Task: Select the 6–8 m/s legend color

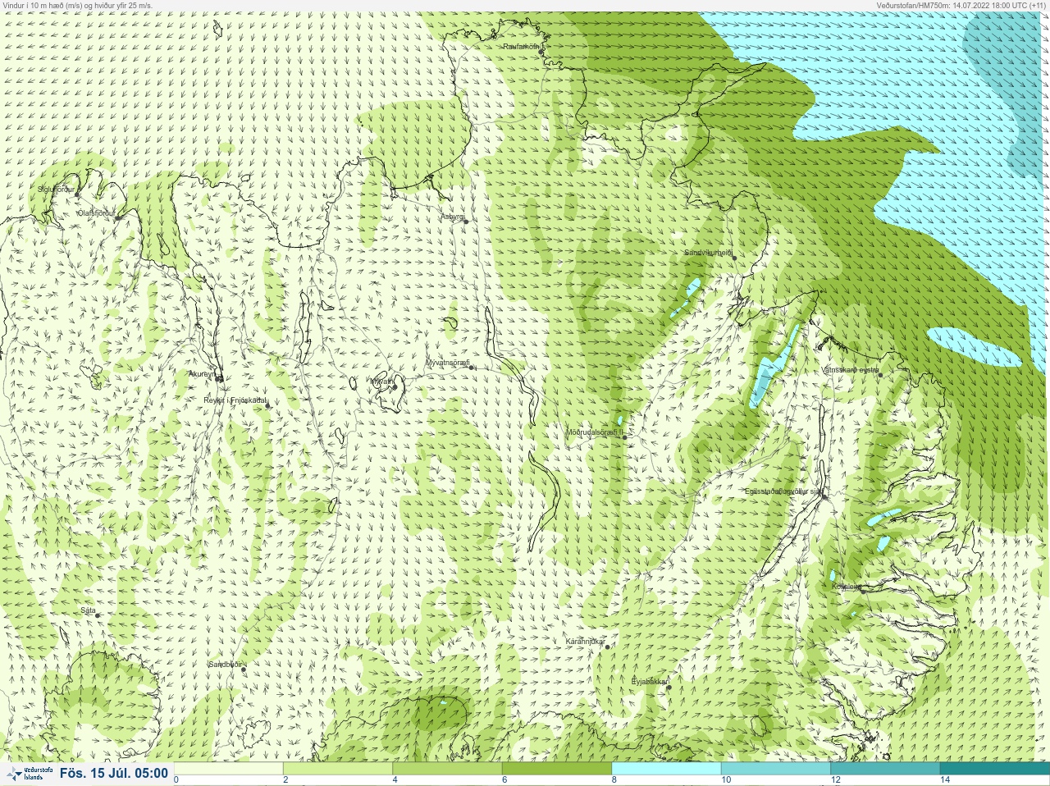Action: tap(556, 770)
